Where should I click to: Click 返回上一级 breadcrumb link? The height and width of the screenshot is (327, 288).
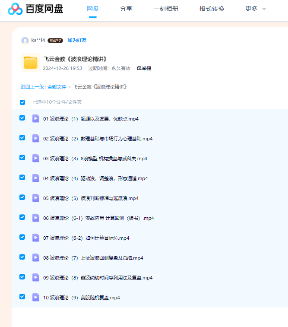coord(32,87)
